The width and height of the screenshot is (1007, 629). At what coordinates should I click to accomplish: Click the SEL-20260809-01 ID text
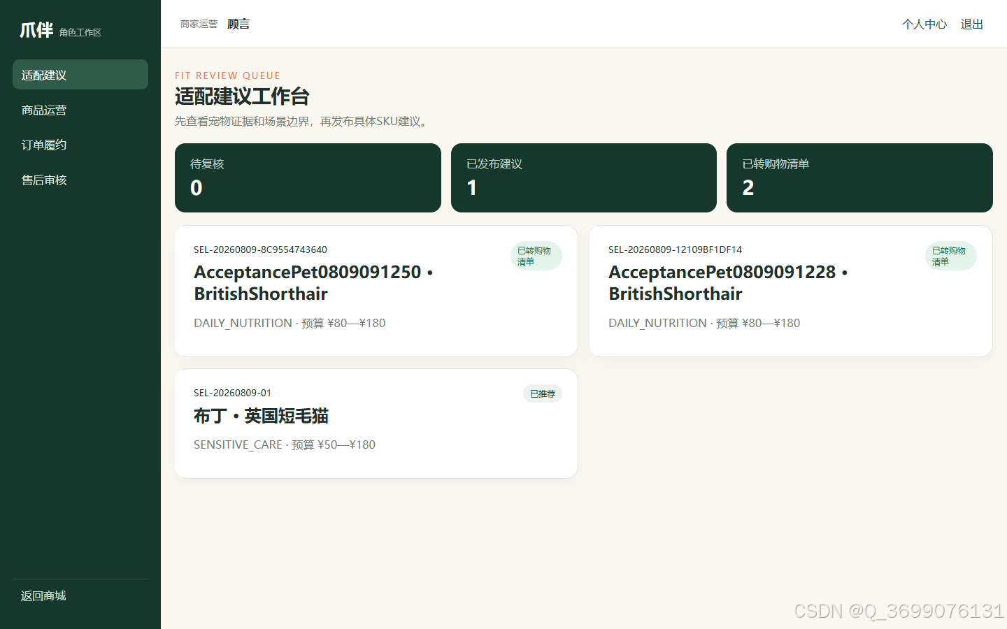(x=232, y=393)
